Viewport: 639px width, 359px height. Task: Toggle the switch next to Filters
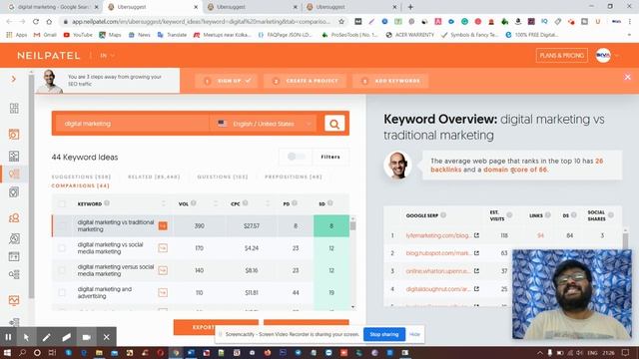pos(297,157)
